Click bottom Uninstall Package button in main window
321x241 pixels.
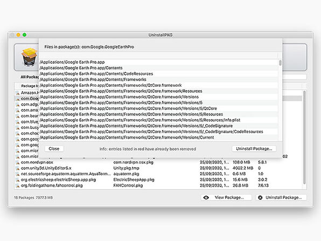[x=281, y=197]
